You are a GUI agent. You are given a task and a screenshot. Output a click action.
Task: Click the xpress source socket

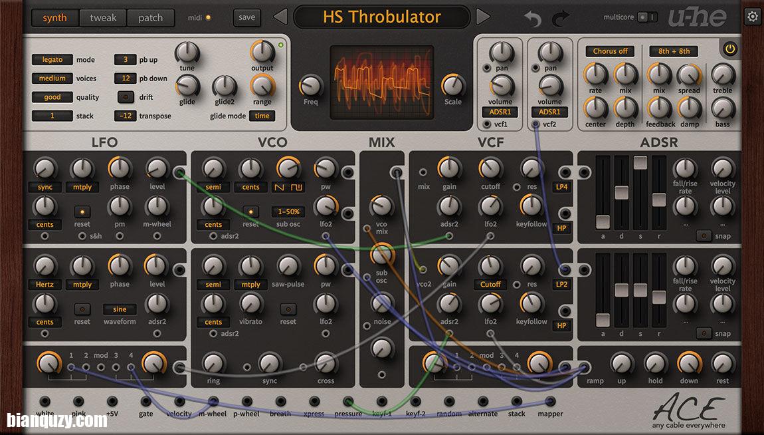[314, 401]
